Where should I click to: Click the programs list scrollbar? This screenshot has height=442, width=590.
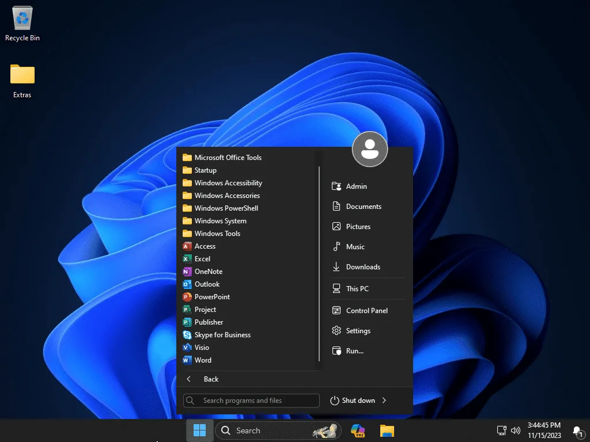pyautogui.click(x=319, y=264)
